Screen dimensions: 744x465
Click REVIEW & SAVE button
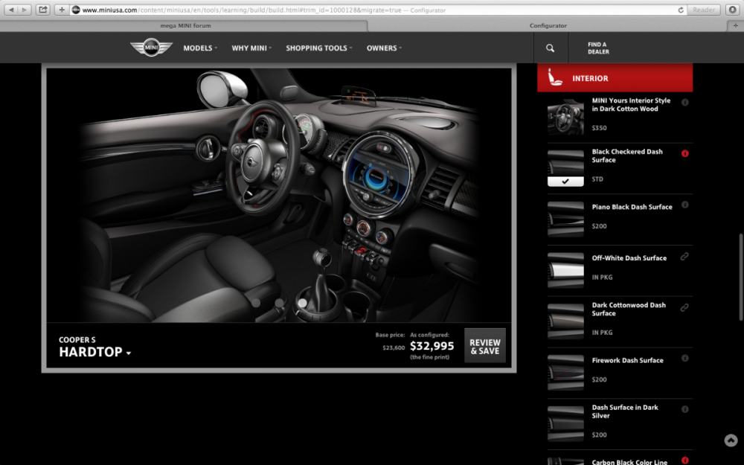[485, 346]
